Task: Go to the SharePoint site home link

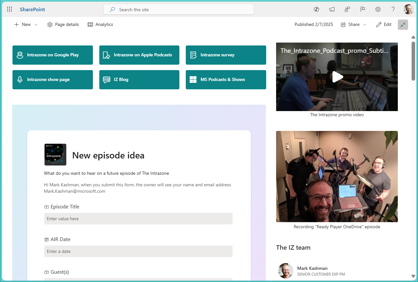Action: pyautogui.click(x=32, y=9)
